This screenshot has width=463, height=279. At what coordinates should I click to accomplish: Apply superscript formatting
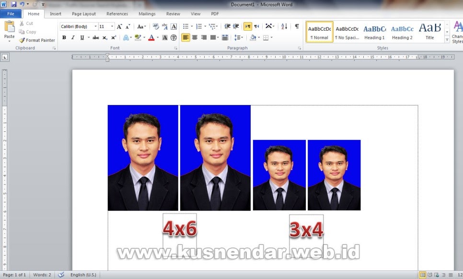(x=114, y=37)
